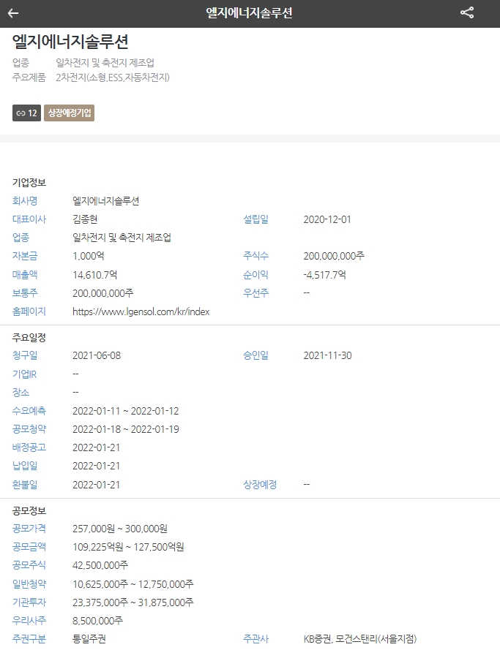Viewport: 500px width, 650px height.
Task: Click the 상장예정 label
Action: pyautogui.click(x=260, y=484)
